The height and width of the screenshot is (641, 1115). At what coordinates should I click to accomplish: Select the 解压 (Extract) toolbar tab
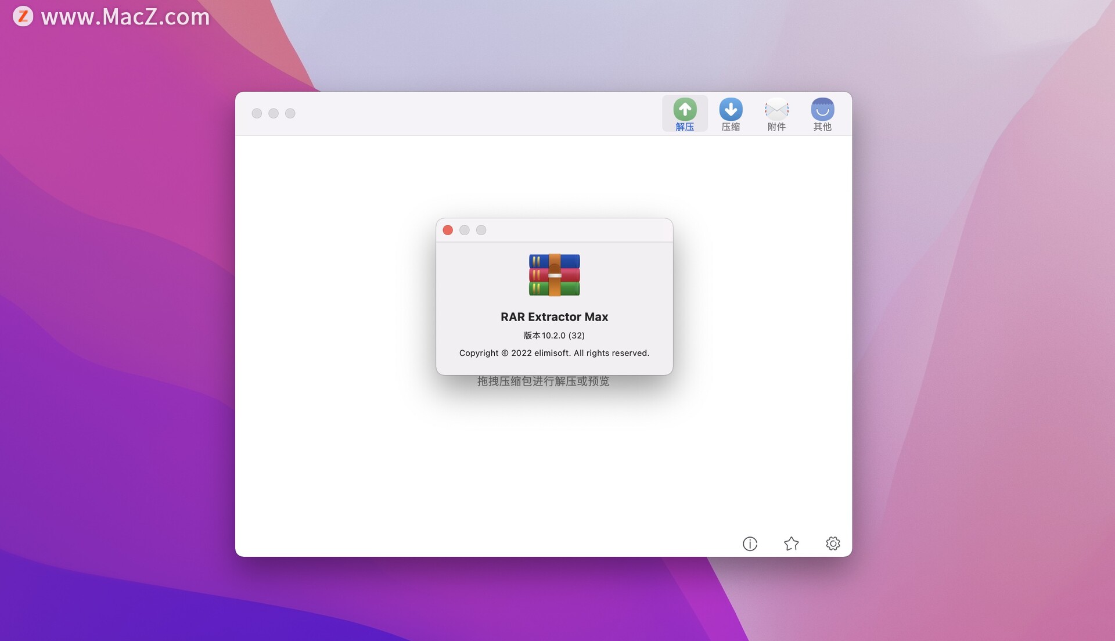click(685, 114)
